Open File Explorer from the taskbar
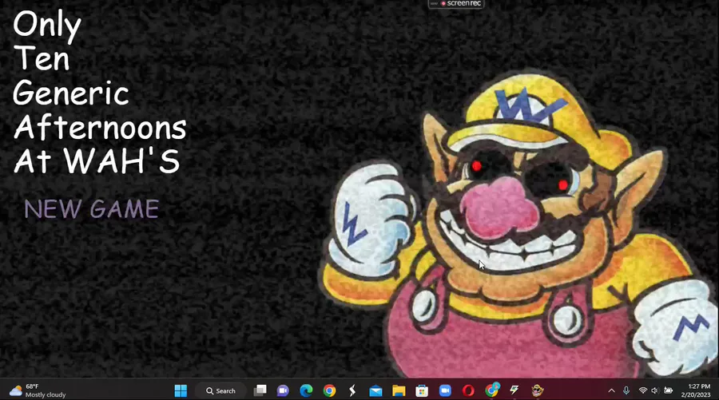This screenshot has width=719, height=400. tap(399, 391)
